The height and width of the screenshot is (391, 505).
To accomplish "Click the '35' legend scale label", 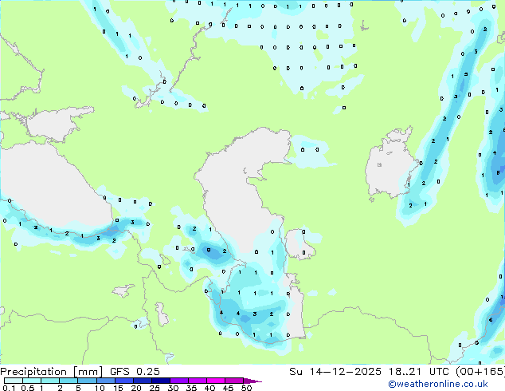I will (191, 388).
